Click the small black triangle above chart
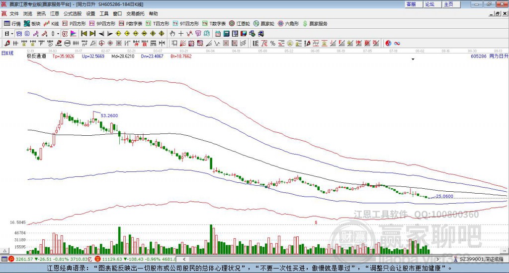Image resolution: width=509 pixels, height=273 pixels. click(413, 59)
